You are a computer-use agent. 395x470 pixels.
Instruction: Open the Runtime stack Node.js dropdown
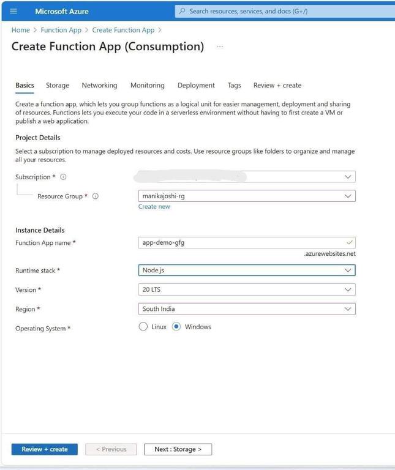[x=247, y=270]
